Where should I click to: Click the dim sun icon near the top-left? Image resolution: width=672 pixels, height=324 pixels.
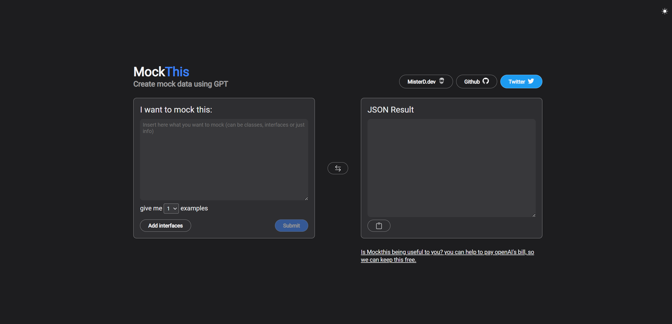point(173,11)
